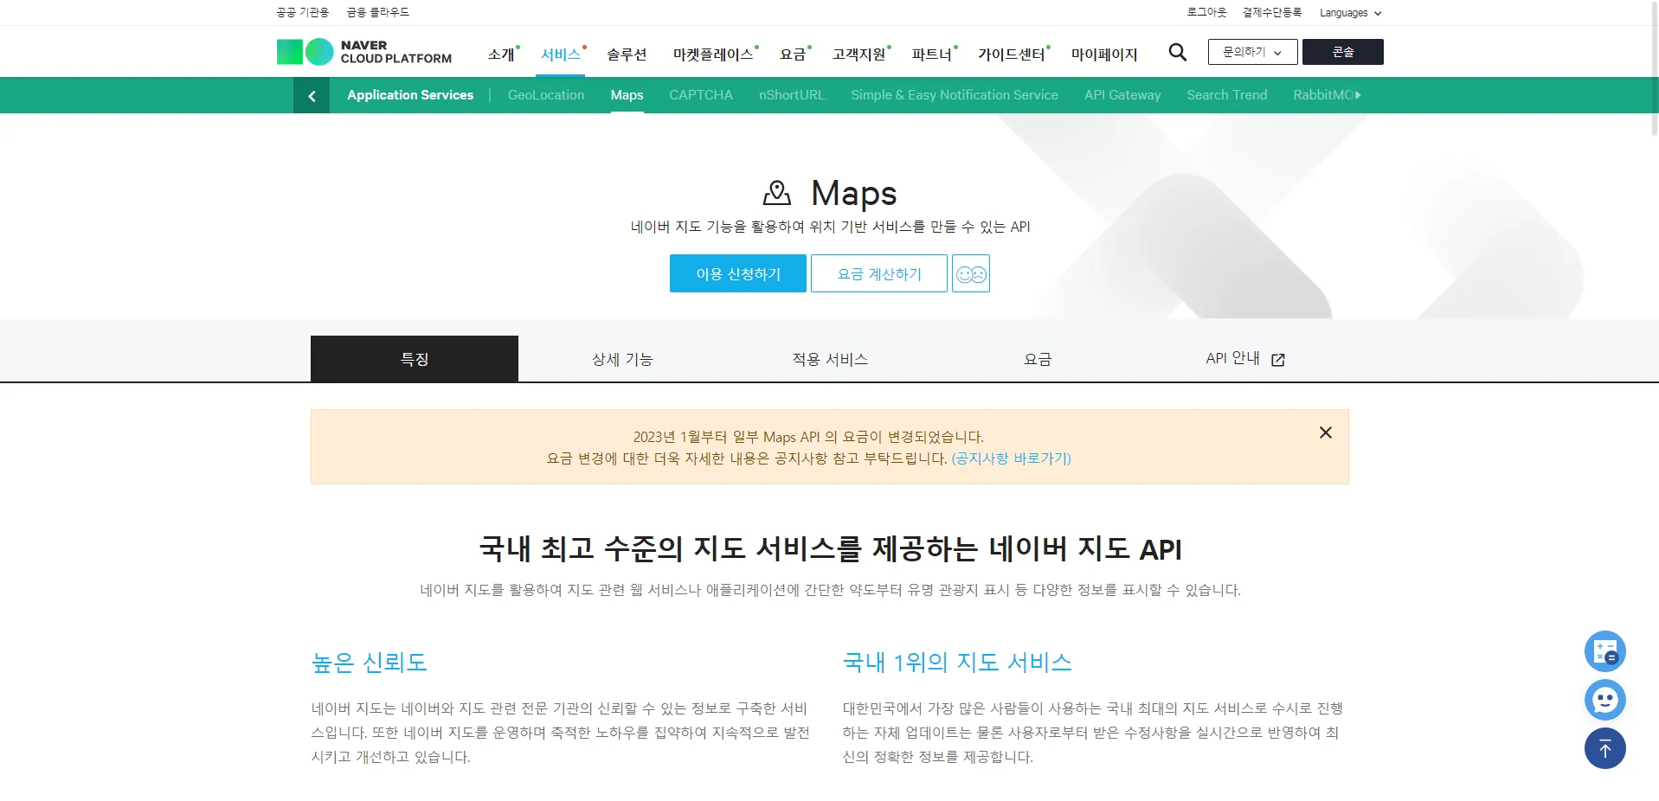Screen dimensions: 1659x801
Task: Follow the 공지사항 바로가기 link
Action: (1012, 458)
